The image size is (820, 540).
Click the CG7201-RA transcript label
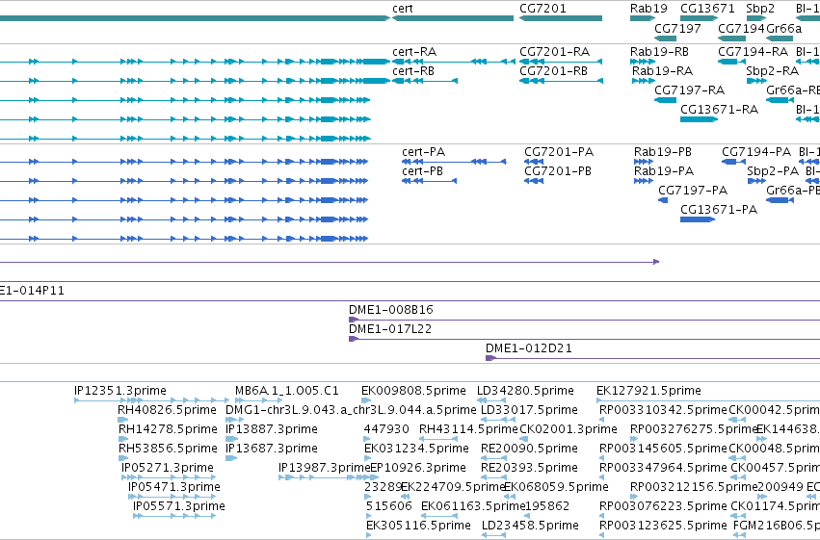point(554,52)
